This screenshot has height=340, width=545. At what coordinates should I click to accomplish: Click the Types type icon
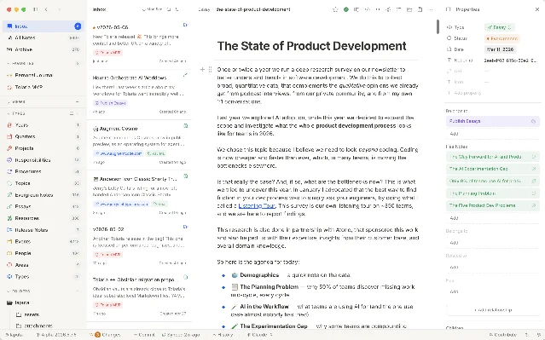(9, 276)
